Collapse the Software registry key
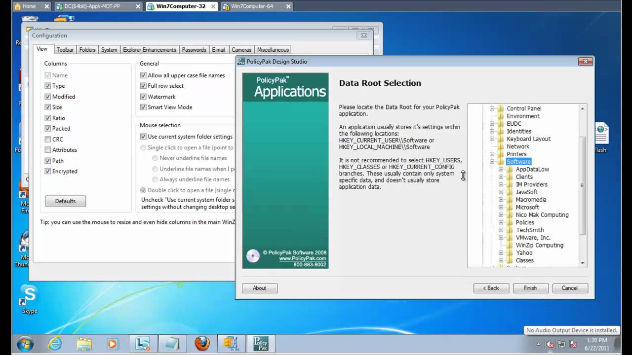This screenshot has height=355, width=632. 492,162
